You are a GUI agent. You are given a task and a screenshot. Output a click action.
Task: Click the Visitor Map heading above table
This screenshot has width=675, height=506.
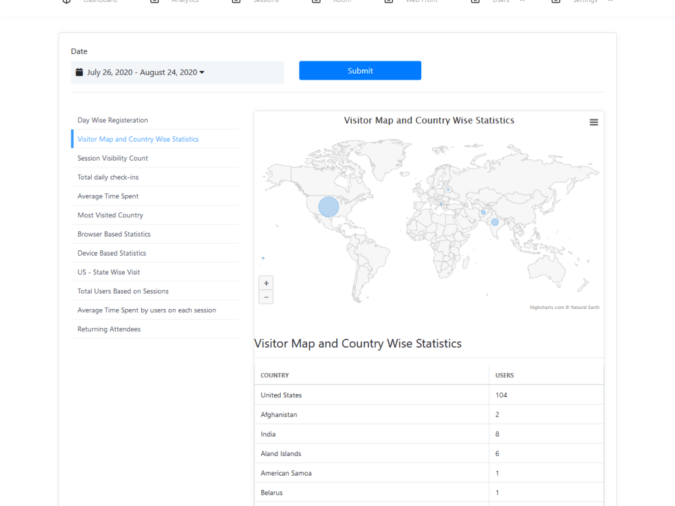[x=358, y=343]
